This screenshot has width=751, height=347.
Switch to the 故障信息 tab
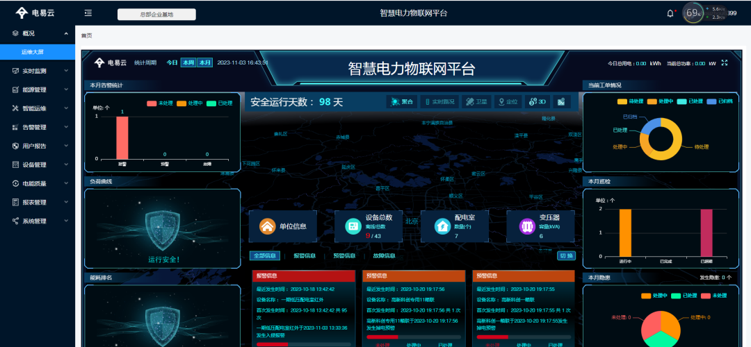click(384, 255)
